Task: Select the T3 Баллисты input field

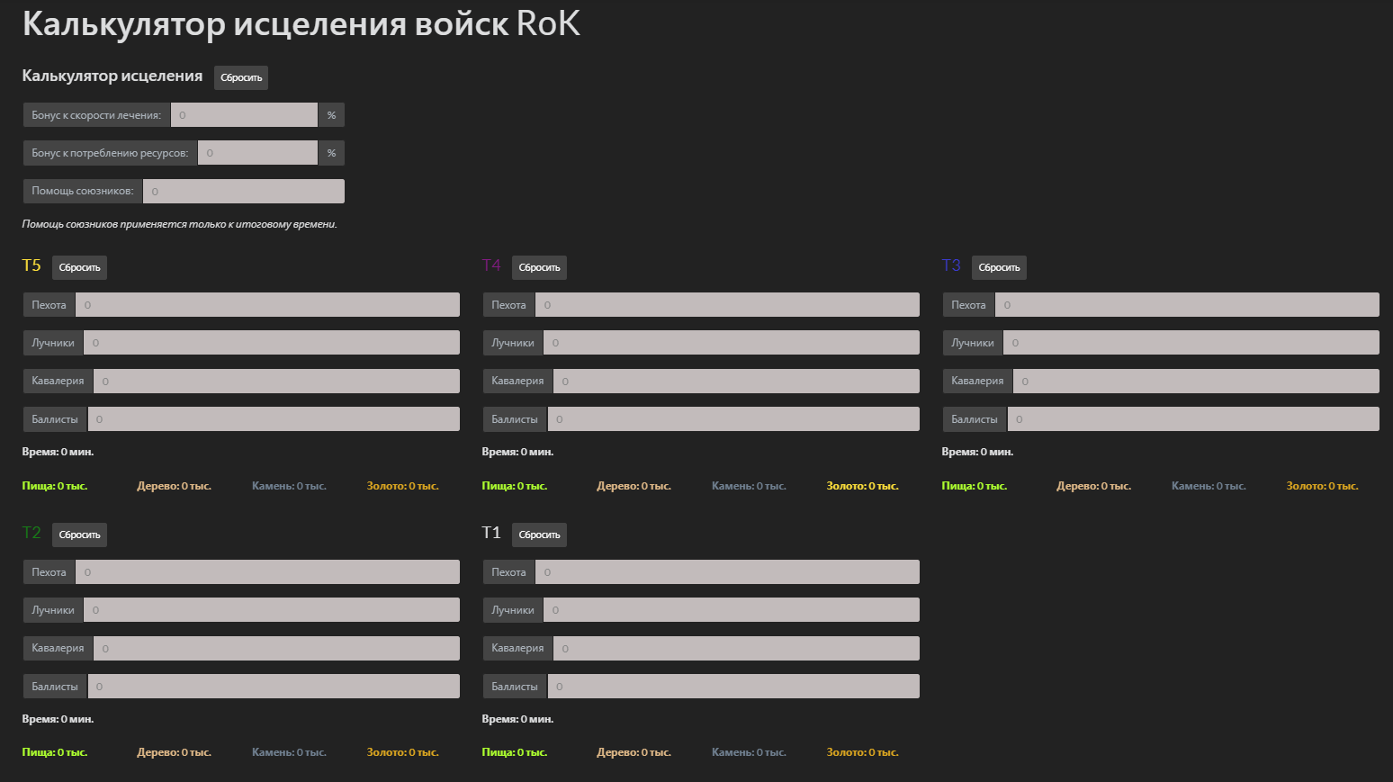Action: [1193, 419]
